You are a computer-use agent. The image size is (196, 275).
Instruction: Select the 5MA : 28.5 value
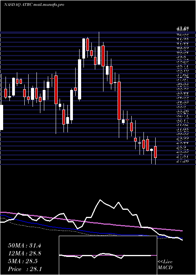pos(23,261)
